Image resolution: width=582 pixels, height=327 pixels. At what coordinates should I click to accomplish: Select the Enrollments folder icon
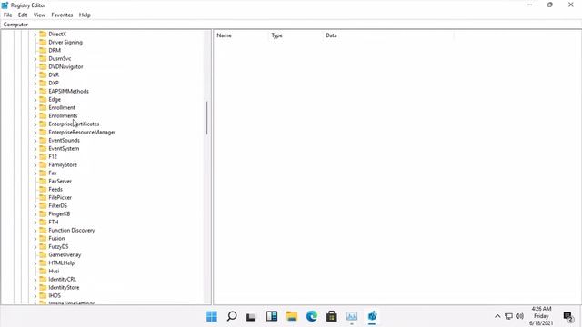(x=43, y=115)
